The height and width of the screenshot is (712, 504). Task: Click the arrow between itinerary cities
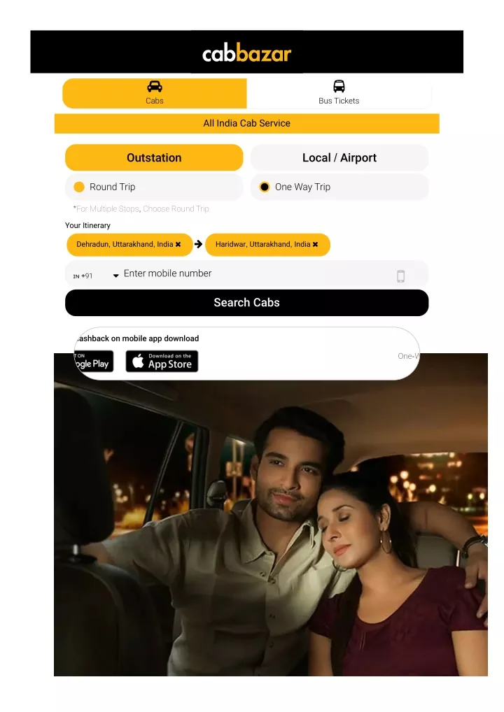click(x=199, y=244)
